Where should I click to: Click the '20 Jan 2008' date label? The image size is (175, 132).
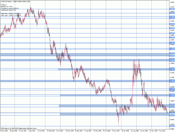[125, 131]
